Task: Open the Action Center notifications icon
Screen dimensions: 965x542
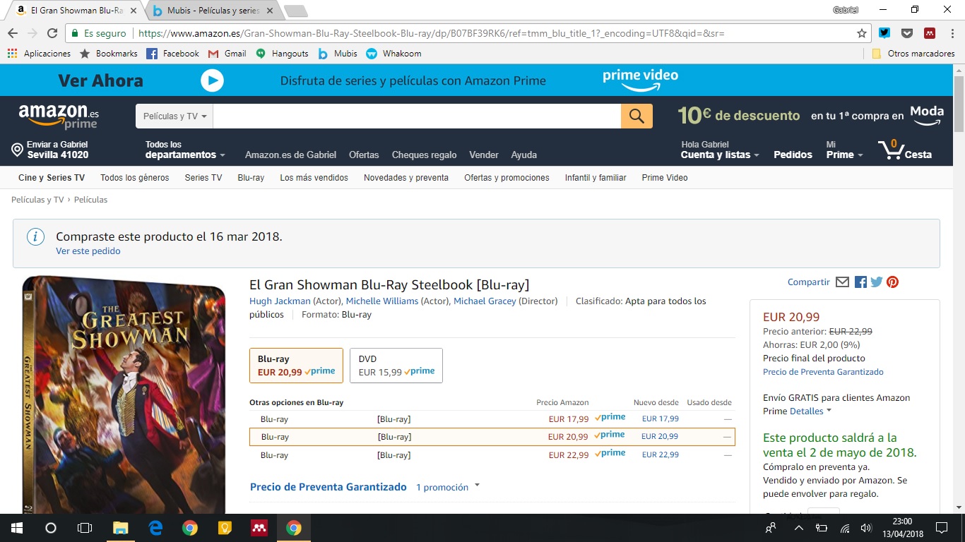Action: (x=941, y=528)
